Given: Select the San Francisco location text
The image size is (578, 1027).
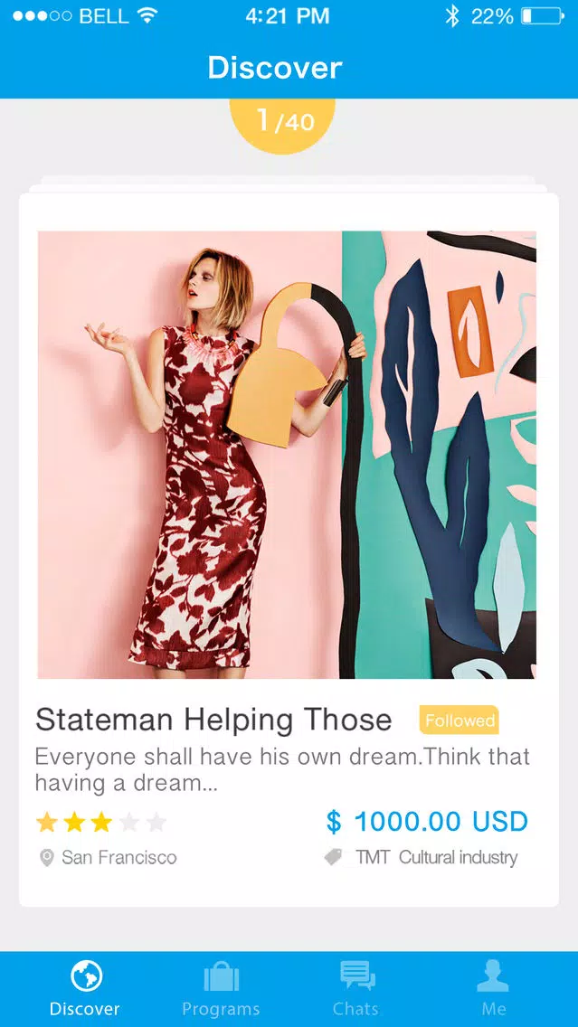Looking at the screenshot, I should click(x=119, y=857).
